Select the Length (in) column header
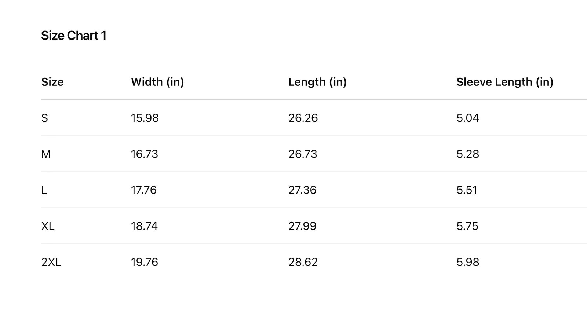This screenshot has width=587, height=330. tap(317, 82)
